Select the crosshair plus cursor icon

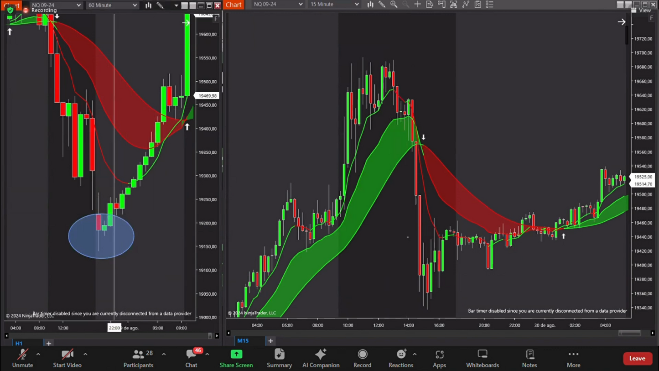click(418, 5)
